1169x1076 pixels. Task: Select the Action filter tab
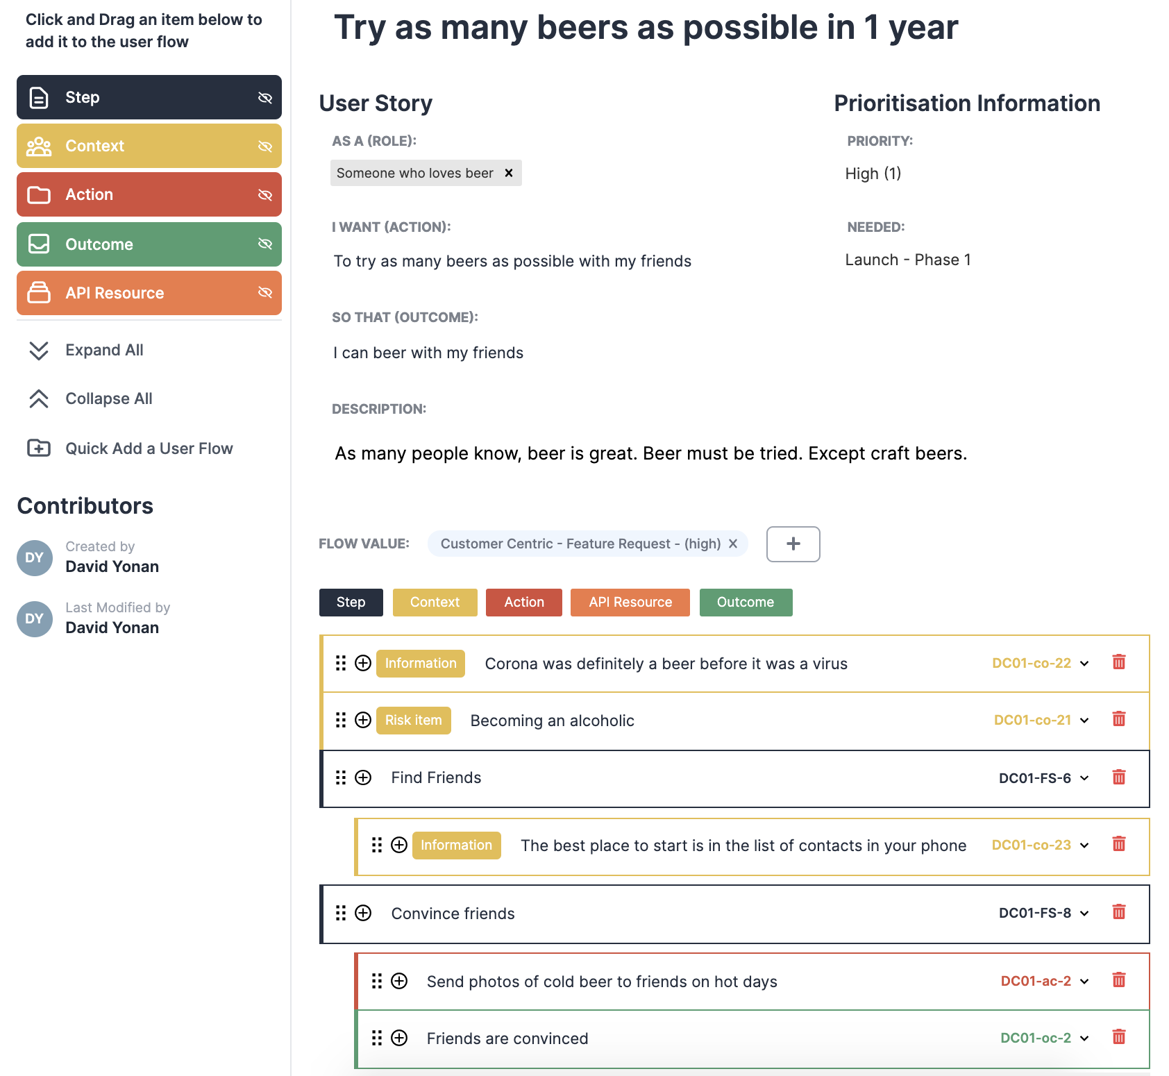click(523, 602)
